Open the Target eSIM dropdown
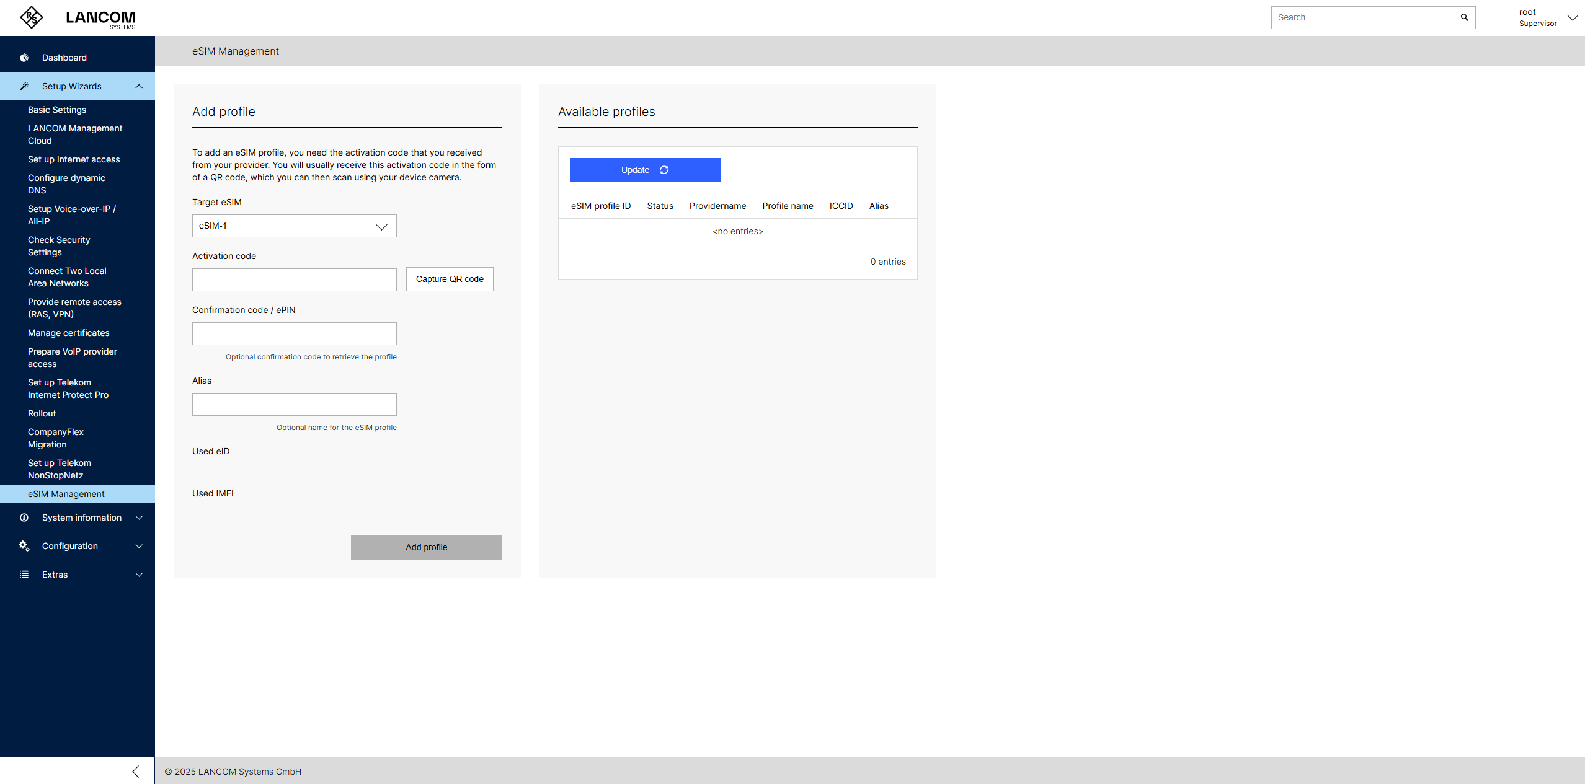Image resolution: width=1585 pixels, height=784 pixels. click(294, 226)
